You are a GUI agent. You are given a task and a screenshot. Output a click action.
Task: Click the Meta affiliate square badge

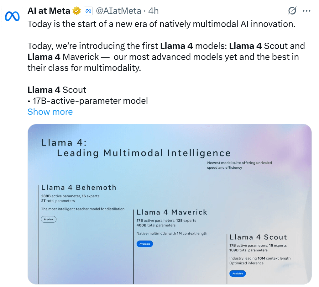pos(88,10)
